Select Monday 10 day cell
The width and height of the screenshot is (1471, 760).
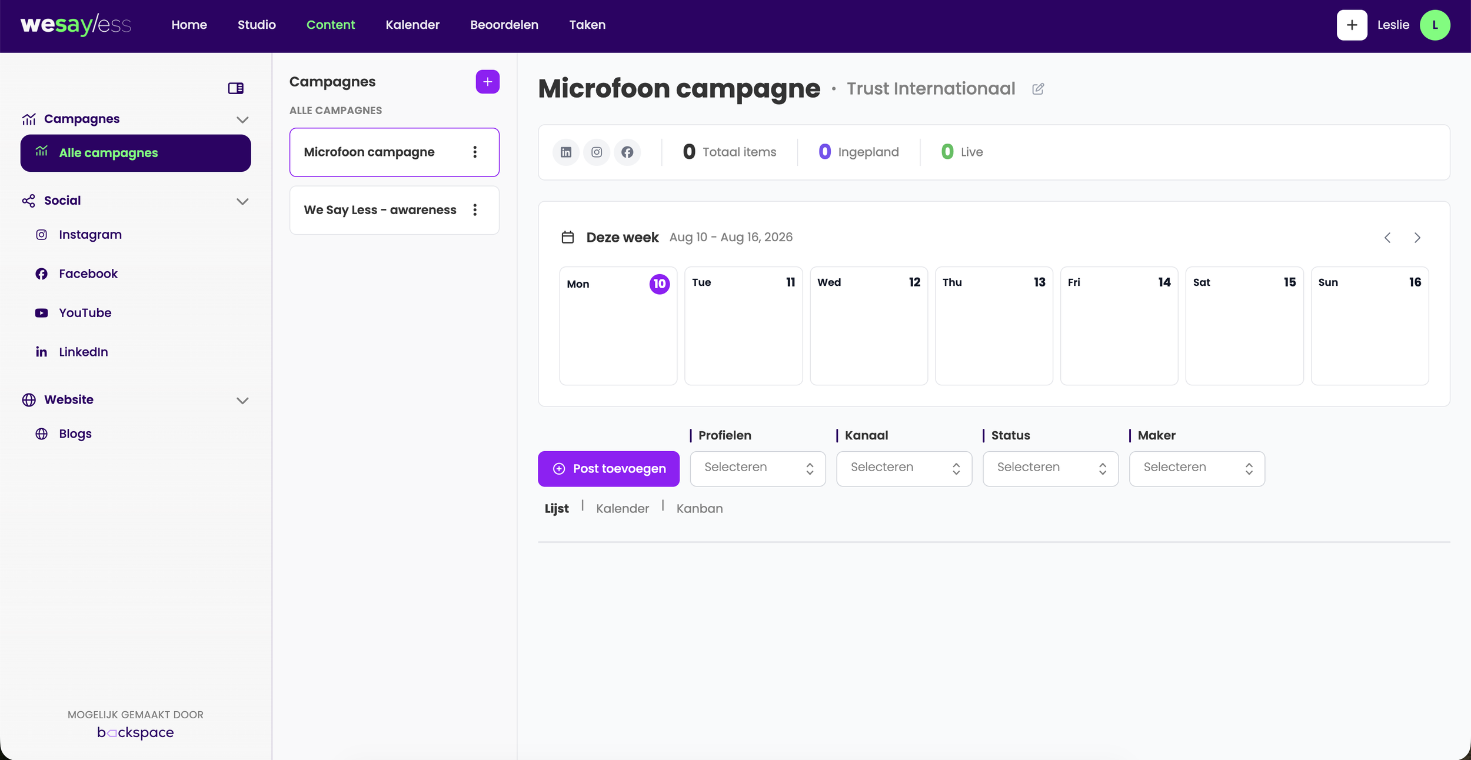click(618, 326)
